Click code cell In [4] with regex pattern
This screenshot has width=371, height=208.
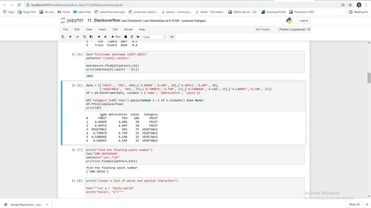195,62
